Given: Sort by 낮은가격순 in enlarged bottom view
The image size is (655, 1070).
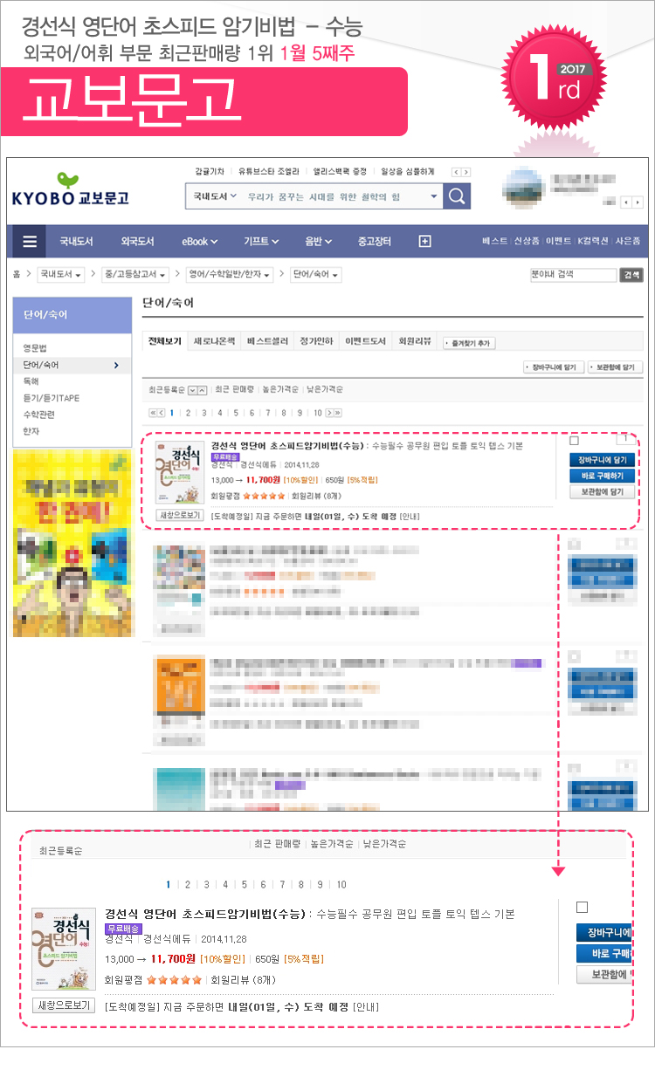Looking at the screenshot, I should pyautogui.click(x=385, y=844).
